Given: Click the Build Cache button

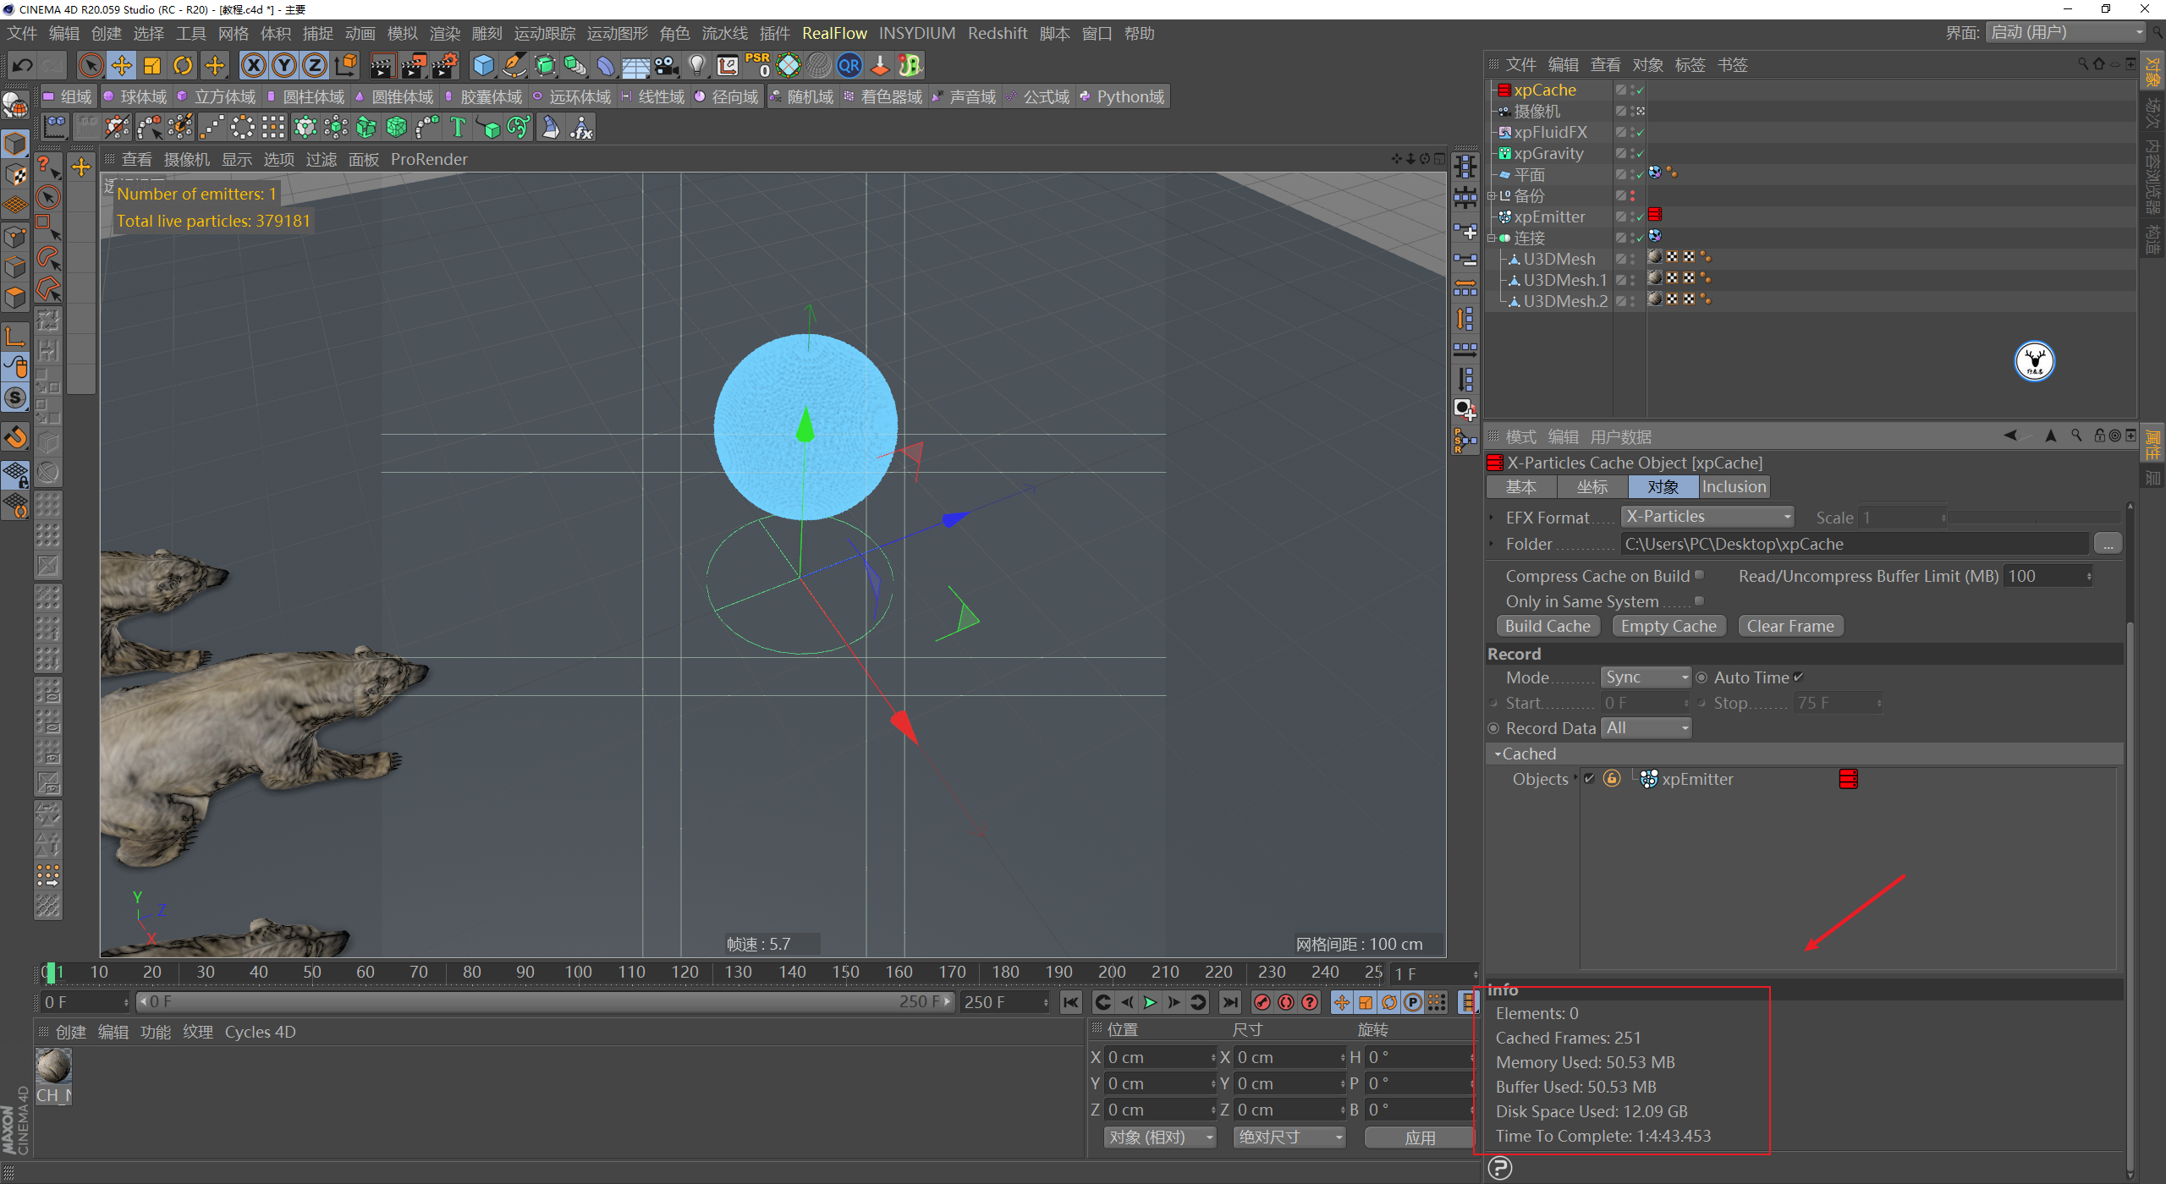Looking at the screenshot, I should click(x=1548, y=627).
